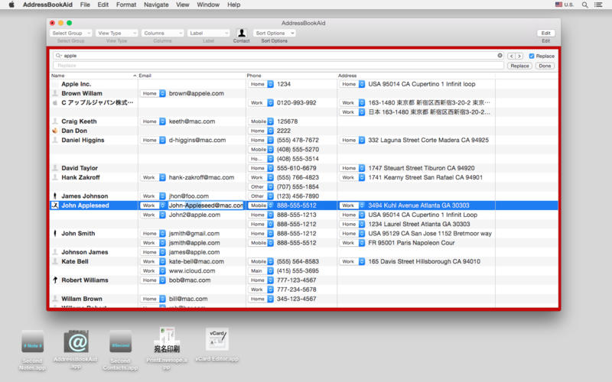Open Spotlight search in the menu bar
This screenshot has height=382, width=612.
583,5
